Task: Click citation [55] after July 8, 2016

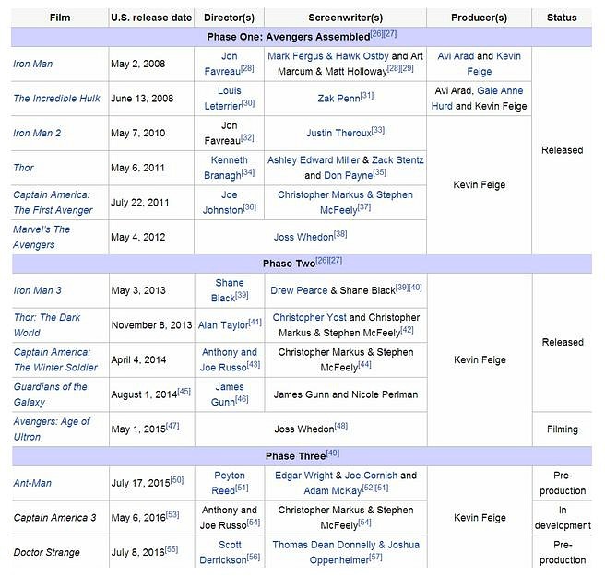Action: (x=172, y=549)
